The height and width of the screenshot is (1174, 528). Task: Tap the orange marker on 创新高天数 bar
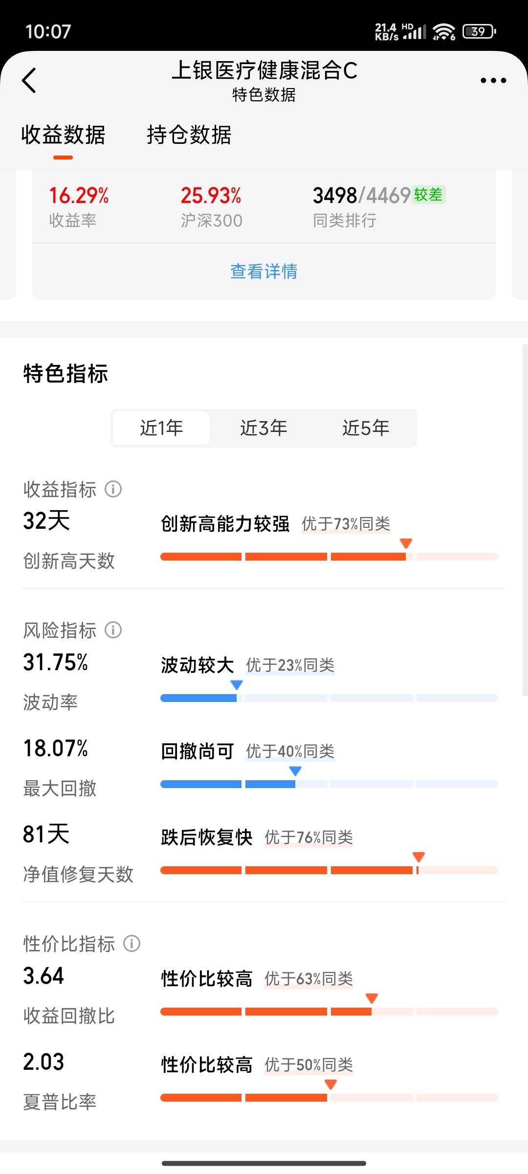[406, 543]
